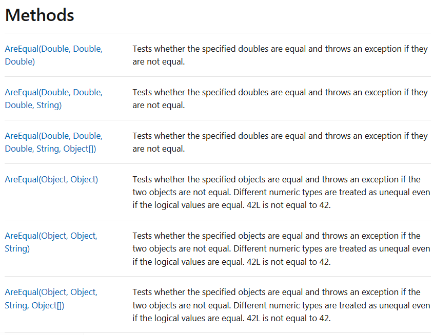The width and height of the screenshot is (433, 335).
Task: Open the AreEqual(Double, Double, Double, String) link
Action: (53, 99)
